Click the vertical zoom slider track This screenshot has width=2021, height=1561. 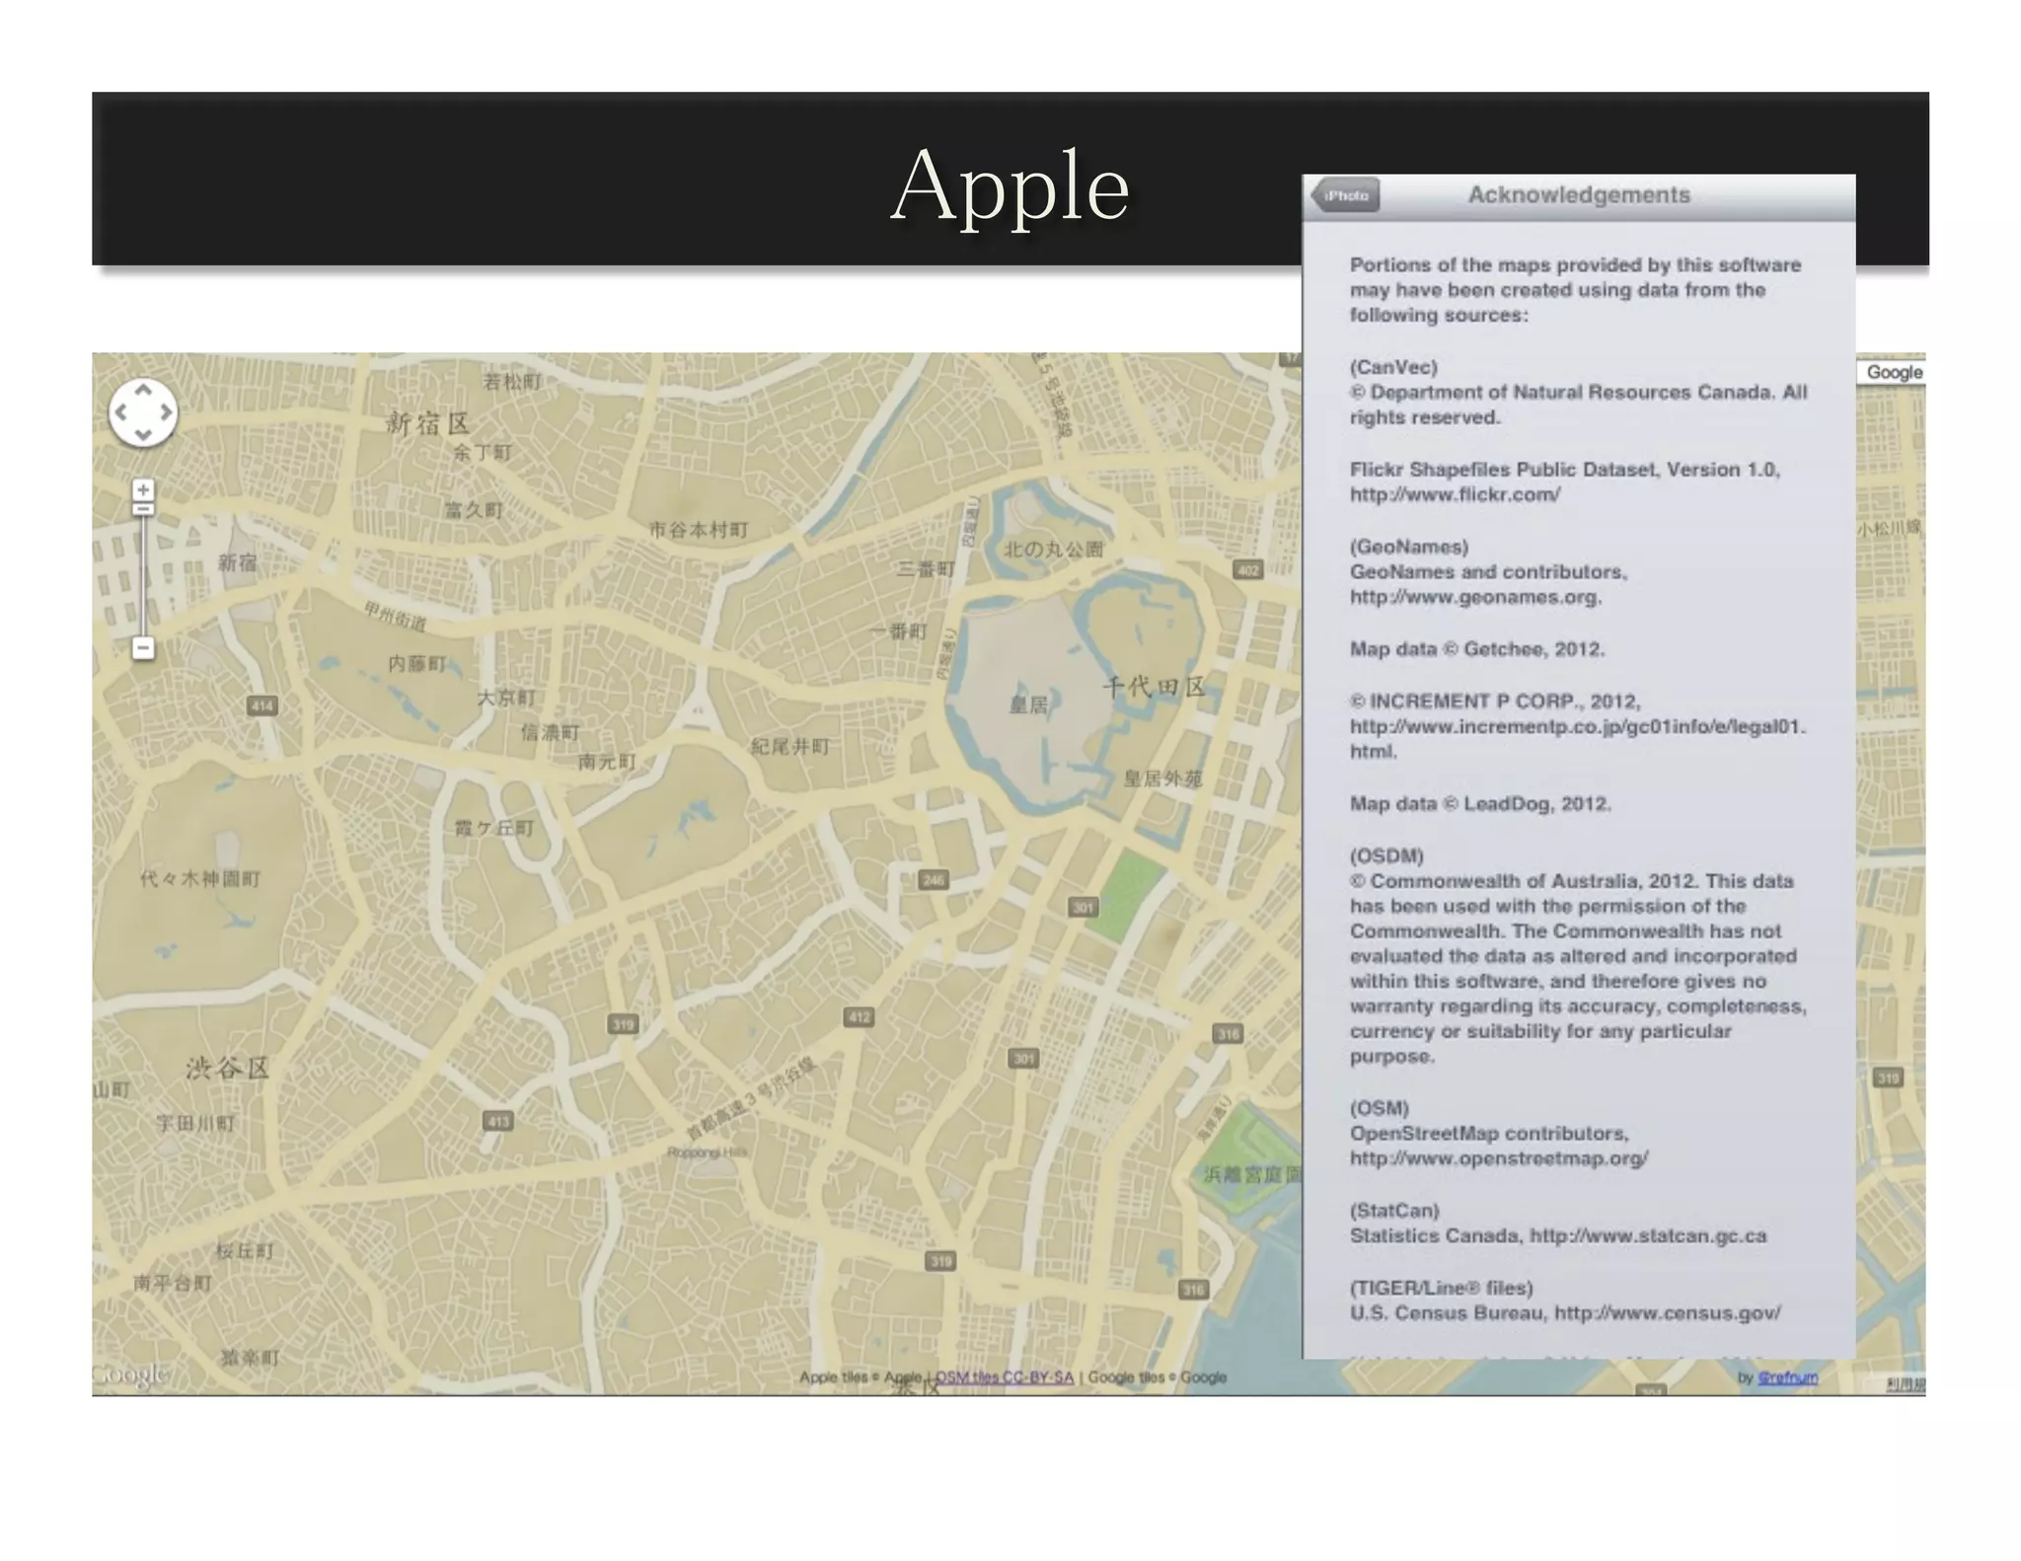click(x=143, y=575)
